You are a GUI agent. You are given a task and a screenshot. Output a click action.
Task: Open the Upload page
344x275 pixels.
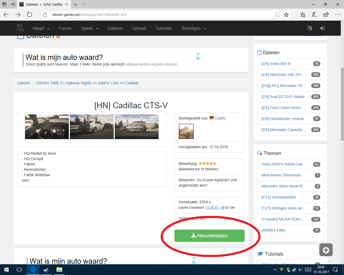[139, 28]
